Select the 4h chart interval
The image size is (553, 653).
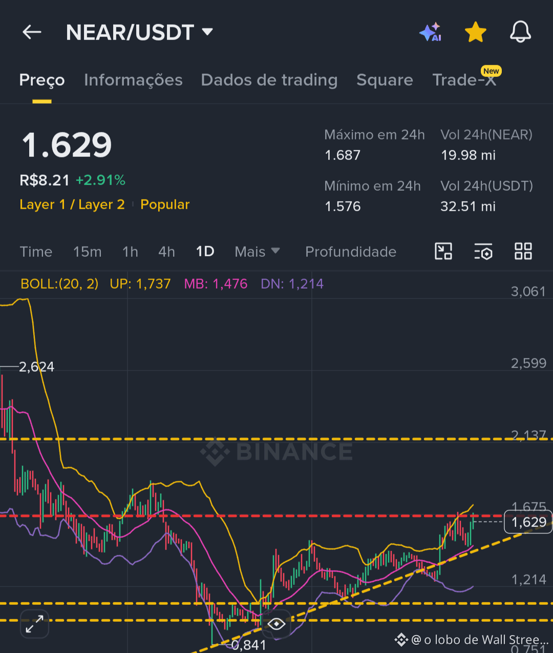point(166,252)
